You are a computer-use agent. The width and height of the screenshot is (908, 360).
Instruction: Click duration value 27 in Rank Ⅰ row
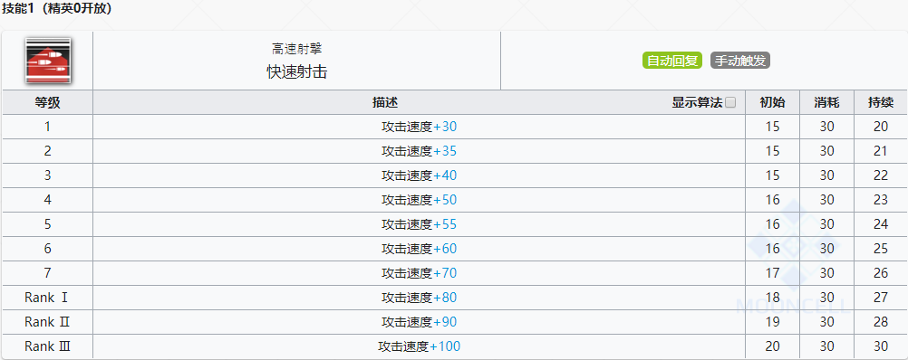[x=881, y=298]
